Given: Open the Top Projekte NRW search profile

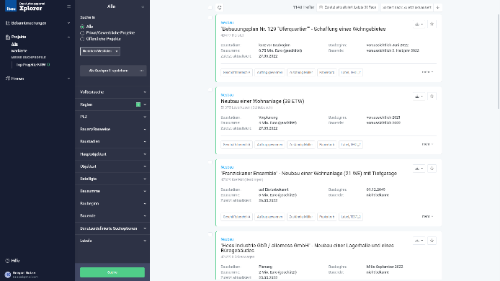Looking at the screenshot, I should [x=31, y=65].
